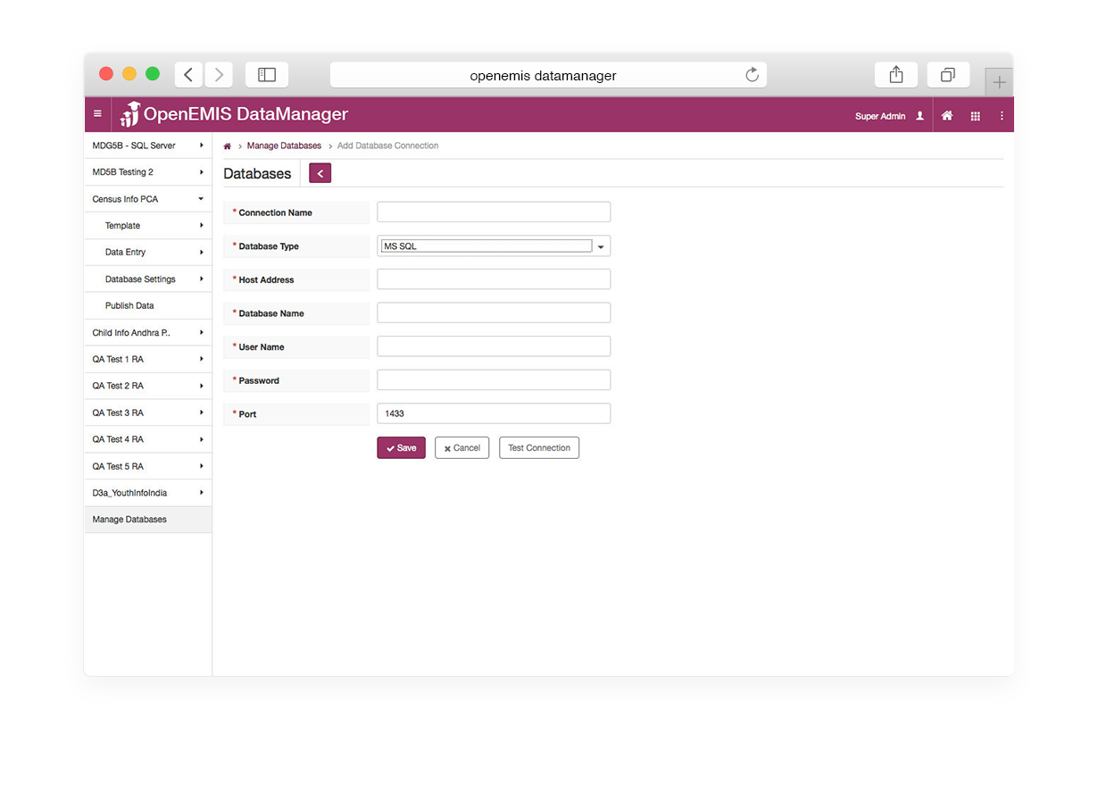Open the apps grid icon
Image resolution: width=1098 pixels, height=800 pixels.
click(x=976, y=116)
